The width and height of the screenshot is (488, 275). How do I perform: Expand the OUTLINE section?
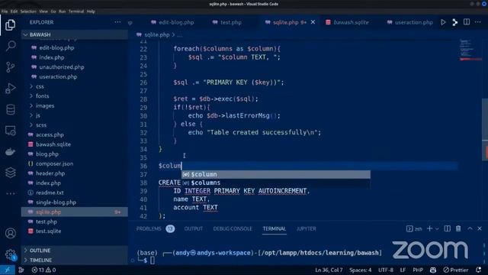click(75, 251)
